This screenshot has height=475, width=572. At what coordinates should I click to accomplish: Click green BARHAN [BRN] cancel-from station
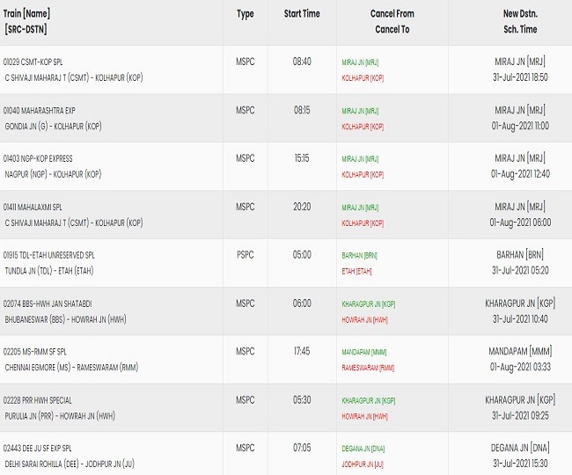359,256
